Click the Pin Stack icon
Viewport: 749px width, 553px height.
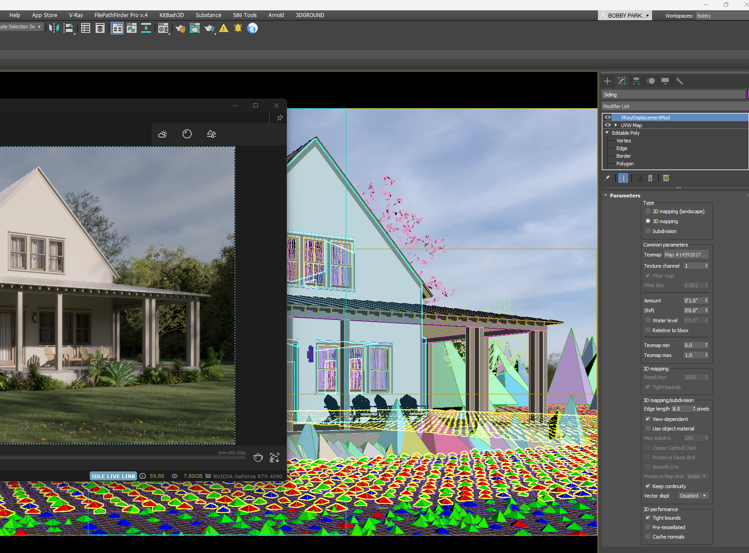coord(607,178)
